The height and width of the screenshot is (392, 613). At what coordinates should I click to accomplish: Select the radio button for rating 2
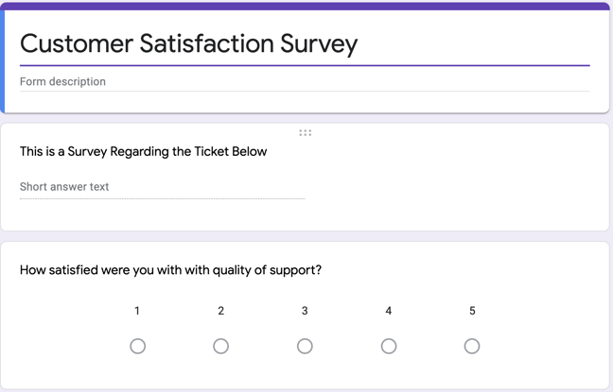[221, 347]
